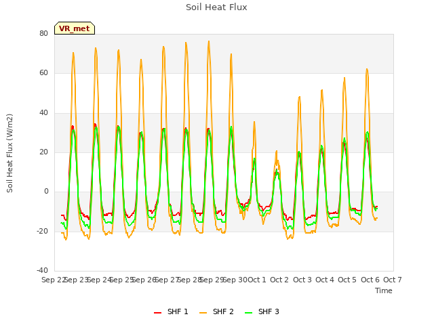Click the Sep 22 x-axis tick label
Image resolution: width=434 pixels, height=325 pixels.
pyautogui.click(x=54, y=280)
